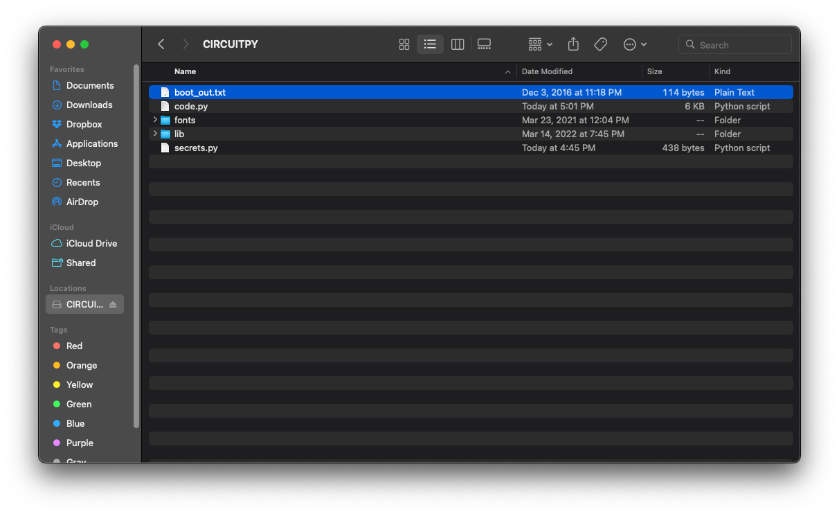Switch to icon grid view
839x514 pixels.
[x=404, y=44]
